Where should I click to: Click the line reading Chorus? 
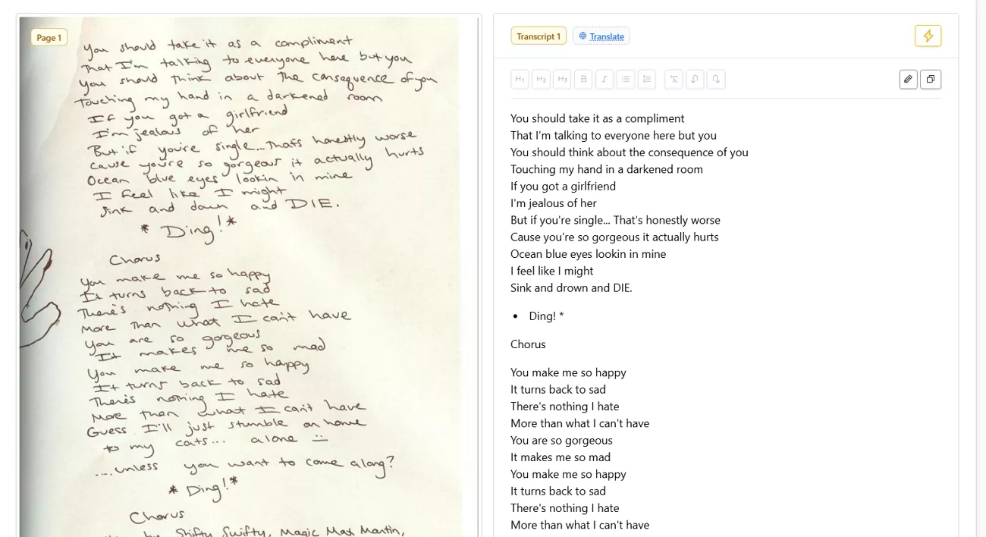click(x=528, y=344)
